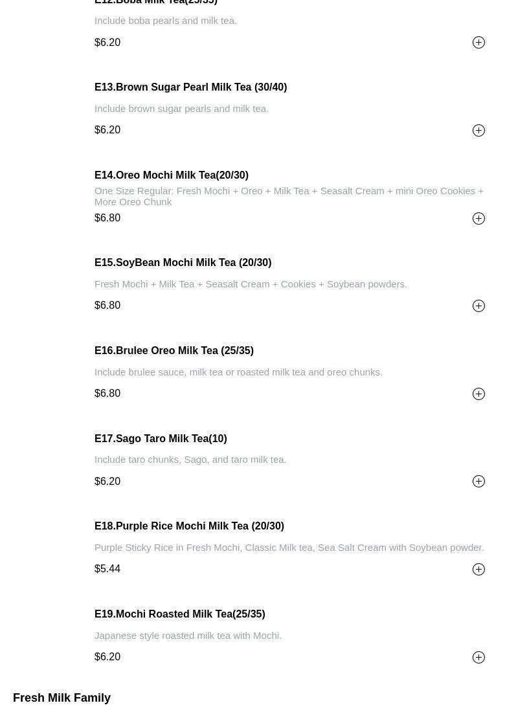
Task: Add E18 Purple Rice Mochi Milk Tea
Action: pyautogui.click(x=478, y=569)
